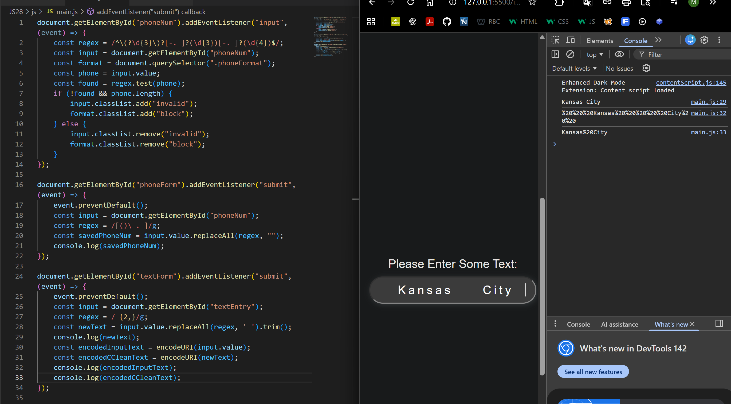This screenshot has width=731, height=404.
Task: Switch to the Elements tab
Action: pyautogui.click(x=600, y=41)
